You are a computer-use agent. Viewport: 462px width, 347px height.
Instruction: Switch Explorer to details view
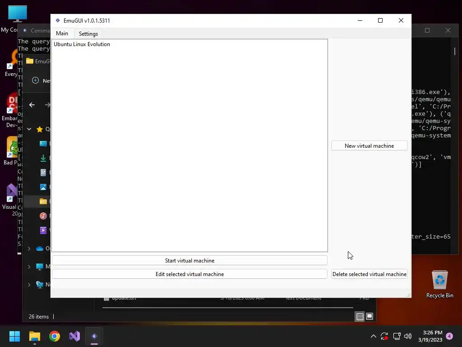click(360, 317)
